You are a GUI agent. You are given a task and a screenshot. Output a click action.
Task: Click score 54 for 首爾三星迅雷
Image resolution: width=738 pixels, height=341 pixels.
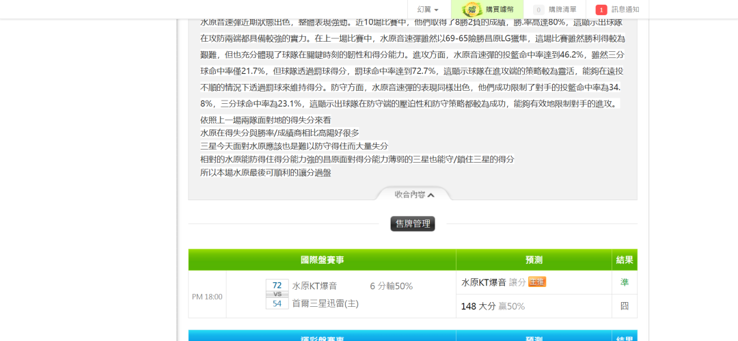pyautogui.click(x=277, y=304)
